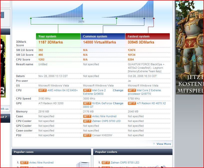Click the left score distribution chart
This screenshot has width=204, height=168.
pyautogui.click(x=57, y=11)
